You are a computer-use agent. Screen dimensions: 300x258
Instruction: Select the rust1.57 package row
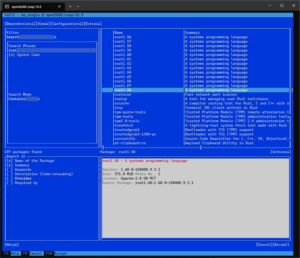(196, 42)
